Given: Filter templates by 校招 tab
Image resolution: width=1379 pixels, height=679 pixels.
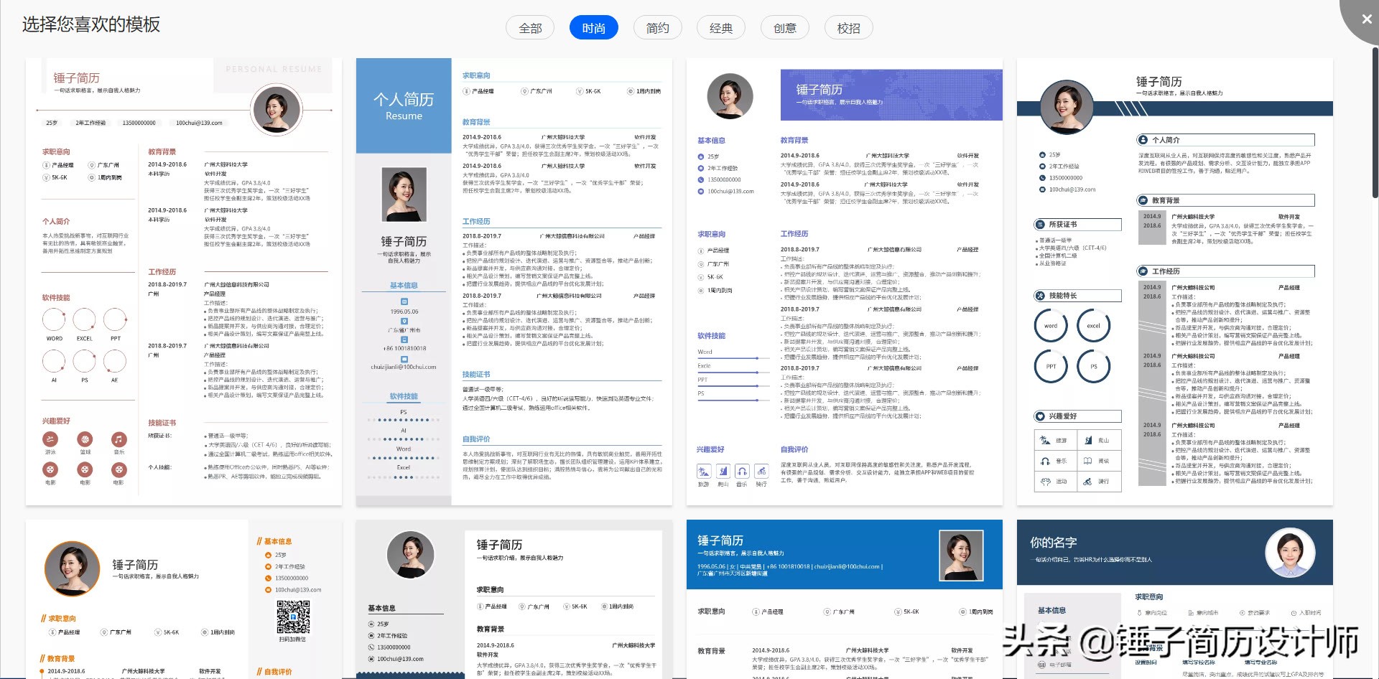Looking at the screenshot, I should coord(848,28).
